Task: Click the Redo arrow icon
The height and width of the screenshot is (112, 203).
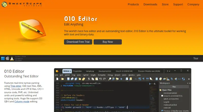Action: click(104, 79)
